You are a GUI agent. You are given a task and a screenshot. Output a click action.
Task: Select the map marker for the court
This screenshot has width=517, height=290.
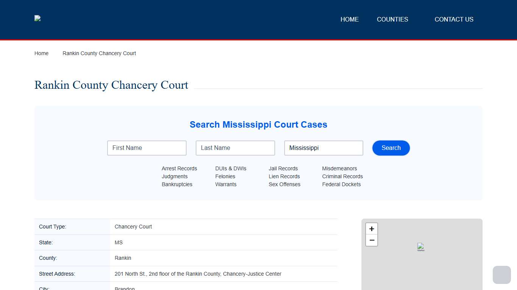[x=420, y=247]
